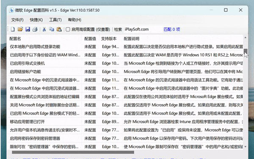Click the Paste clipboard icon
254x159 pixels.
coord(59,29)
